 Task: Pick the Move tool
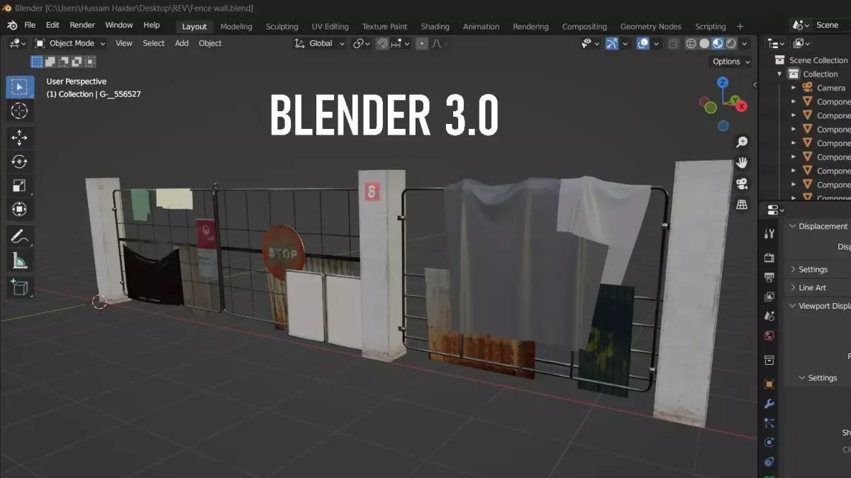19,137
